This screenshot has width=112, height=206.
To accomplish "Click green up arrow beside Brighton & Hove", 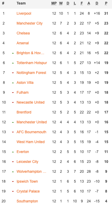I will (13, 53).
